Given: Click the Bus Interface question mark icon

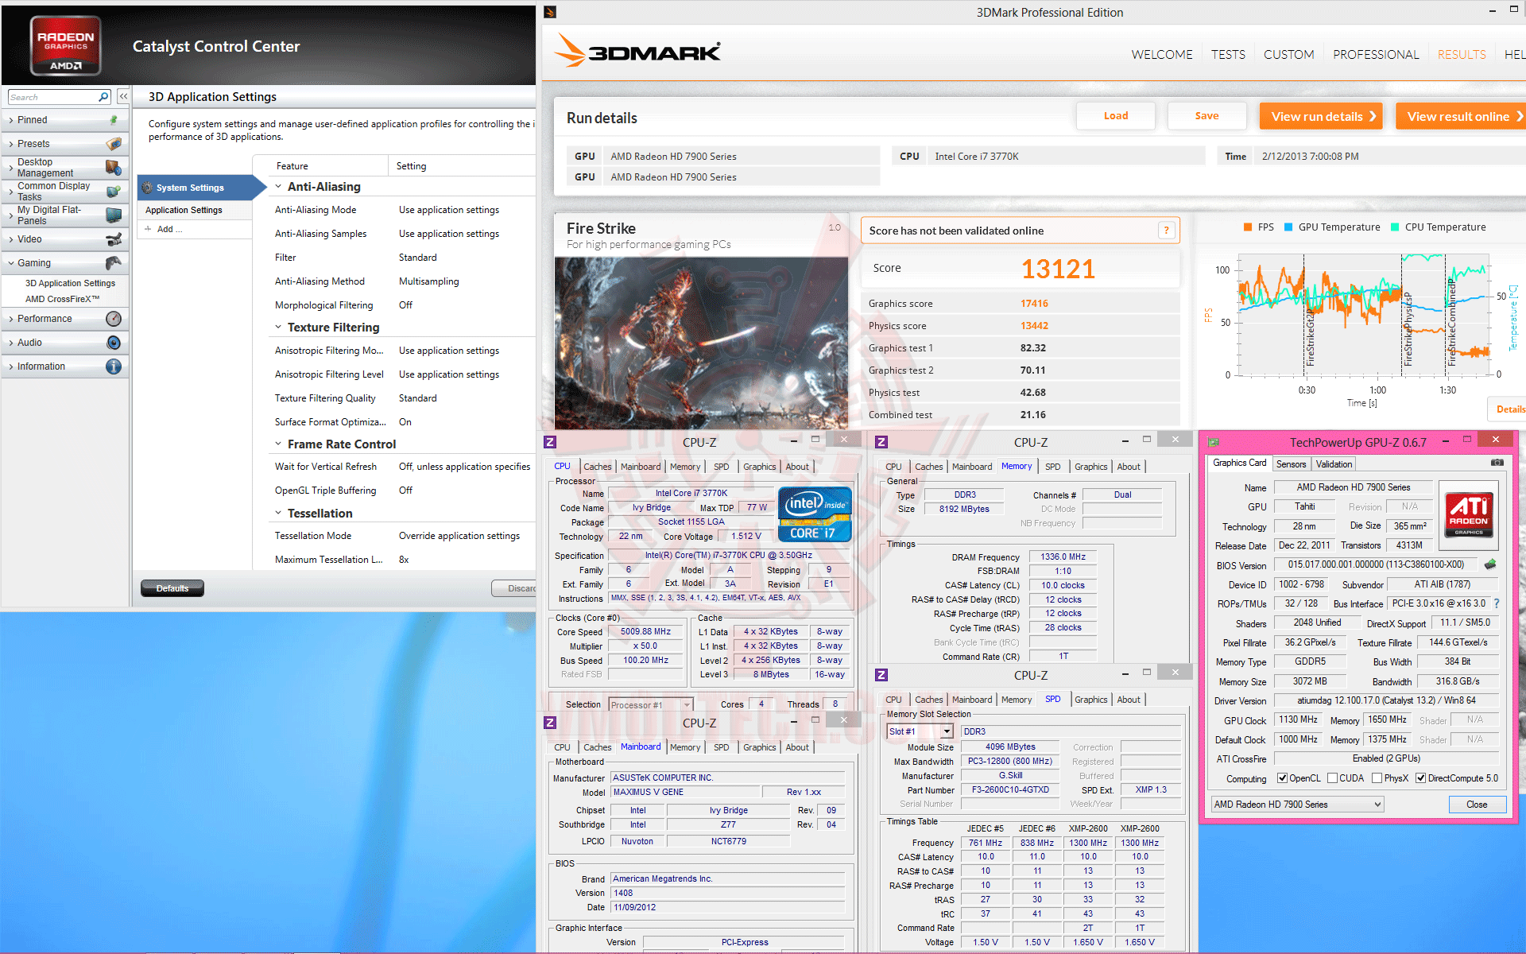Looking at the screenshot, I should pos(1497,603).
